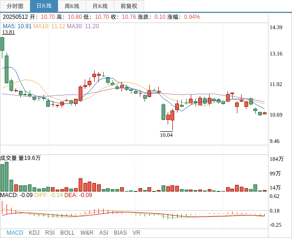Click the date 20250512 in header
This screenshot has height=238, width=292.
tap(15, 17)
